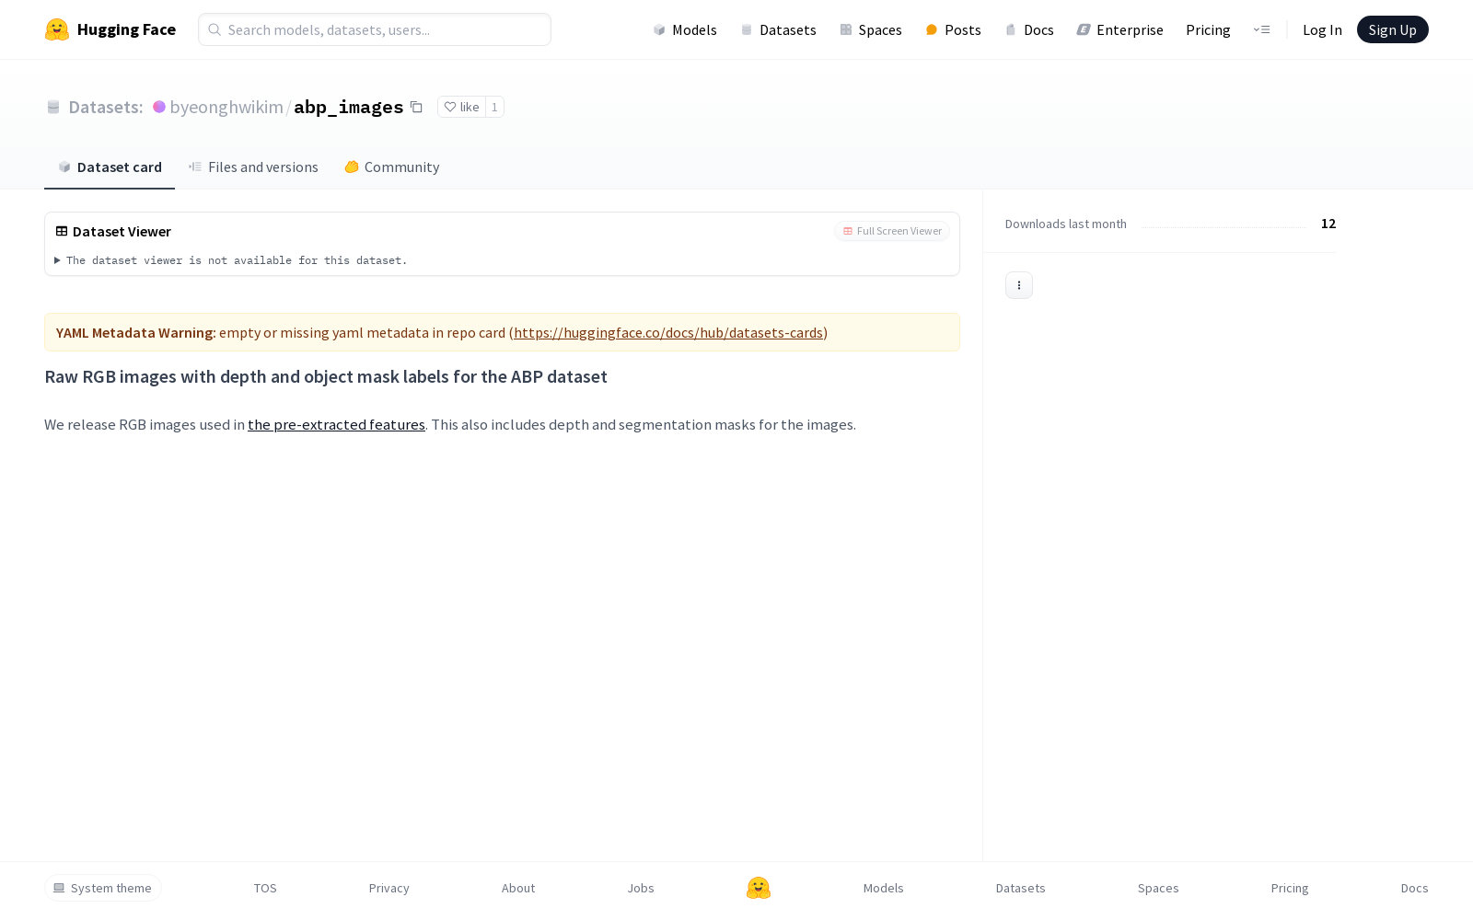
Task: Click the Sign Up button
Action: pyautogui.click(x=1393, y=29)
